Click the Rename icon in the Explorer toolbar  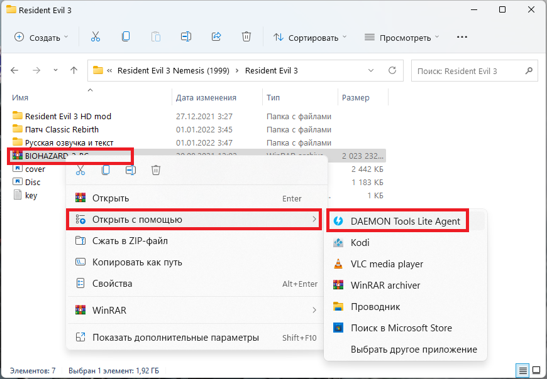(186, 37)
